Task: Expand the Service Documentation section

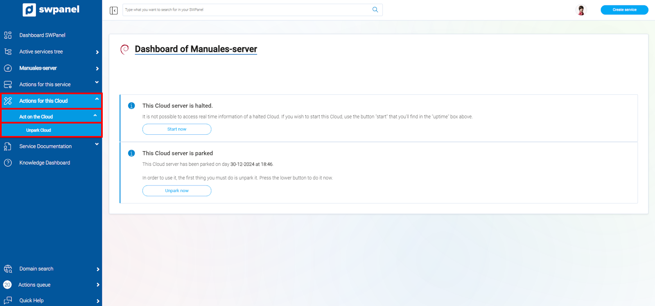Action: 97,144
